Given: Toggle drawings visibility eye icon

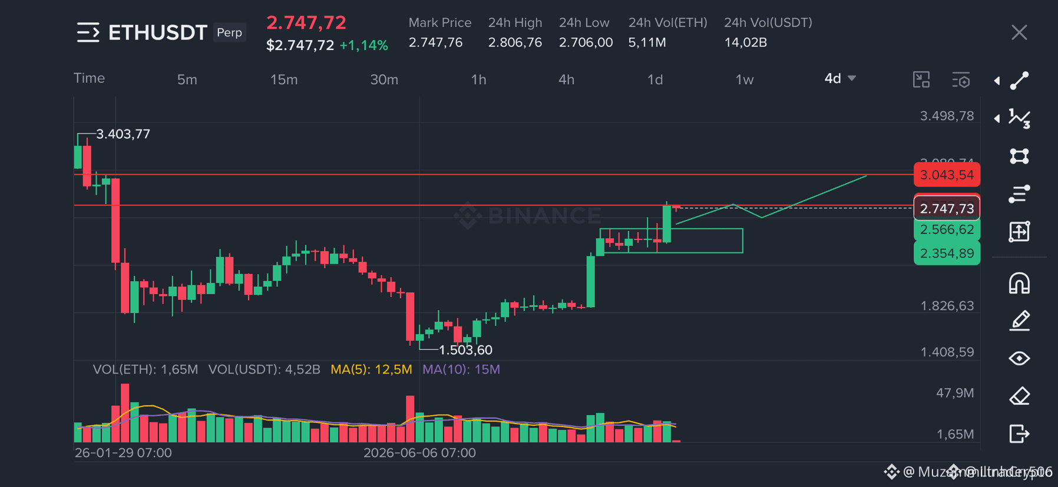Looking at the screenshot, I should 1019,358.
